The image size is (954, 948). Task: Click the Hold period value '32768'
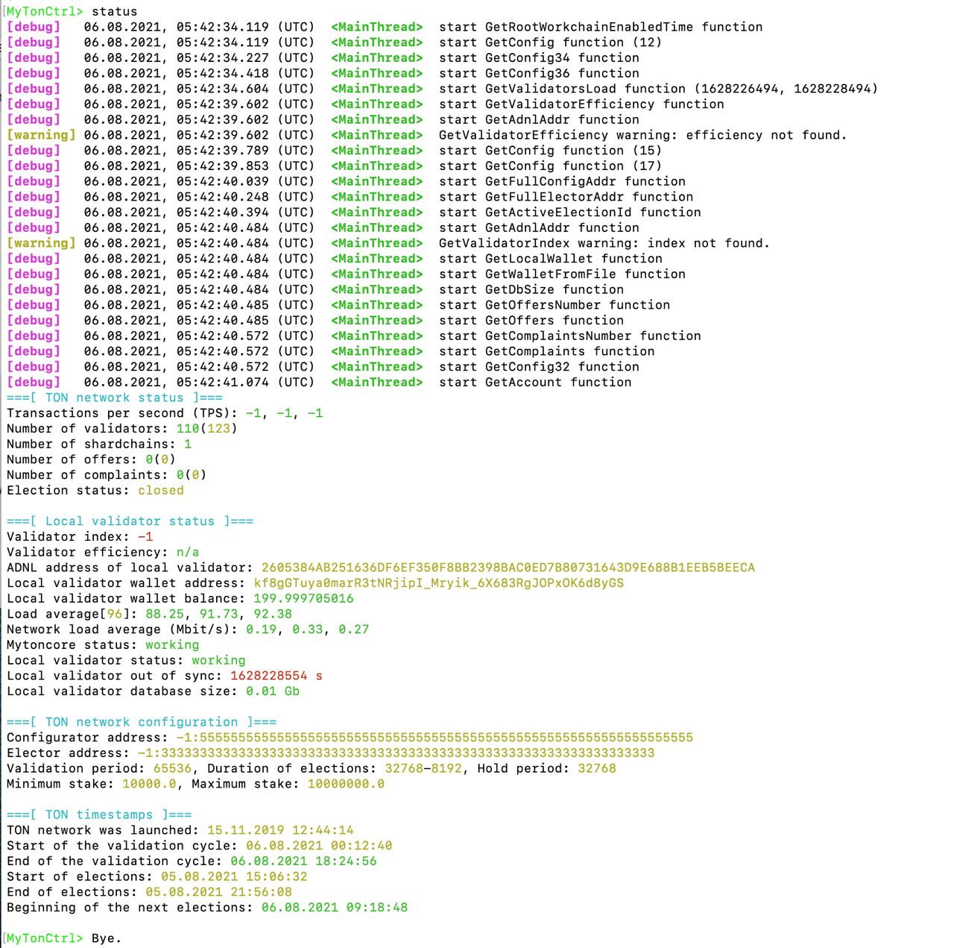(x=597, y=768)
